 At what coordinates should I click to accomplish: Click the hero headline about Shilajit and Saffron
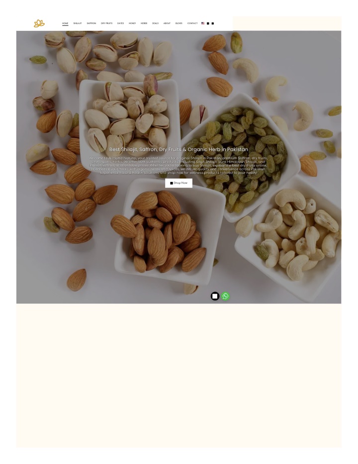(x=179, y=150)
